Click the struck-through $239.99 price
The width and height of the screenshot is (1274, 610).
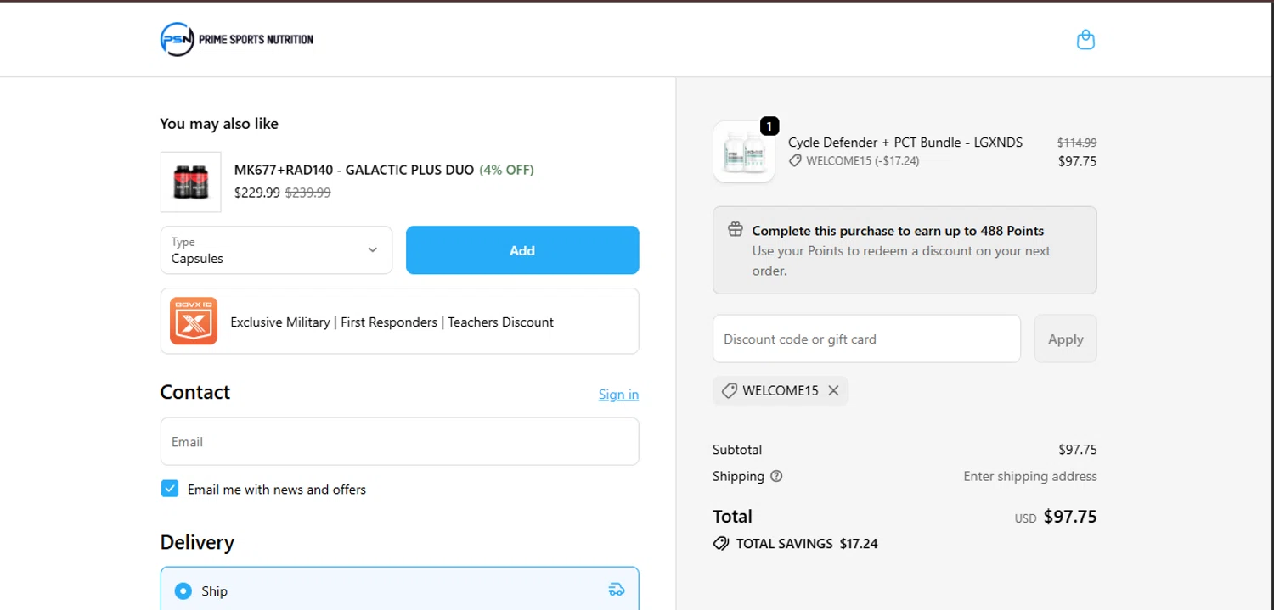tap(307, 193)
